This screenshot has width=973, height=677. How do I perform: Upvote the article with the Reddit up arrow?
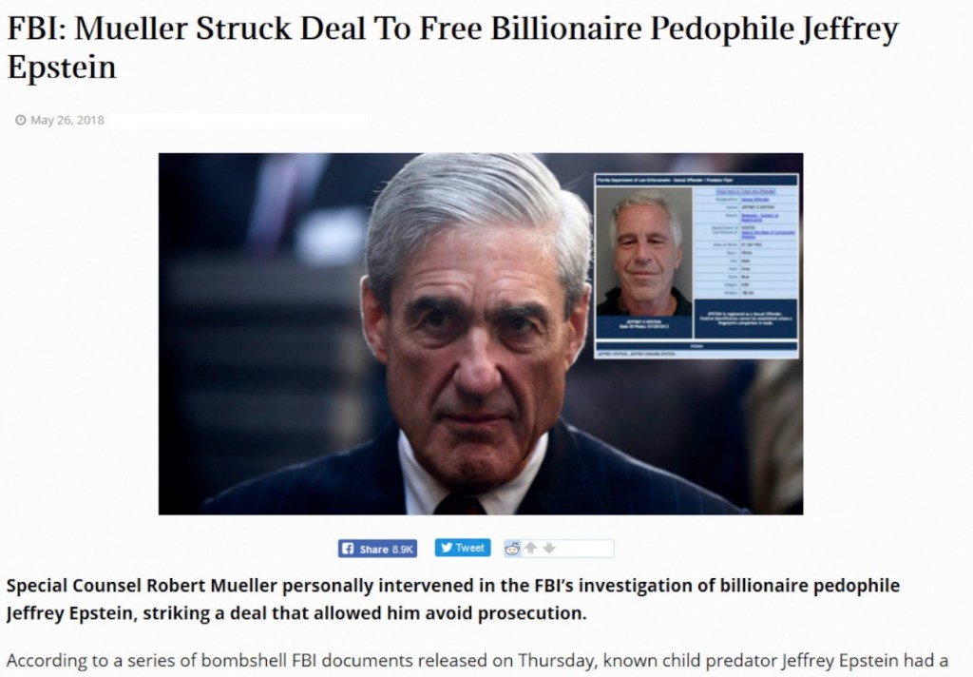[x=530, y=548]
